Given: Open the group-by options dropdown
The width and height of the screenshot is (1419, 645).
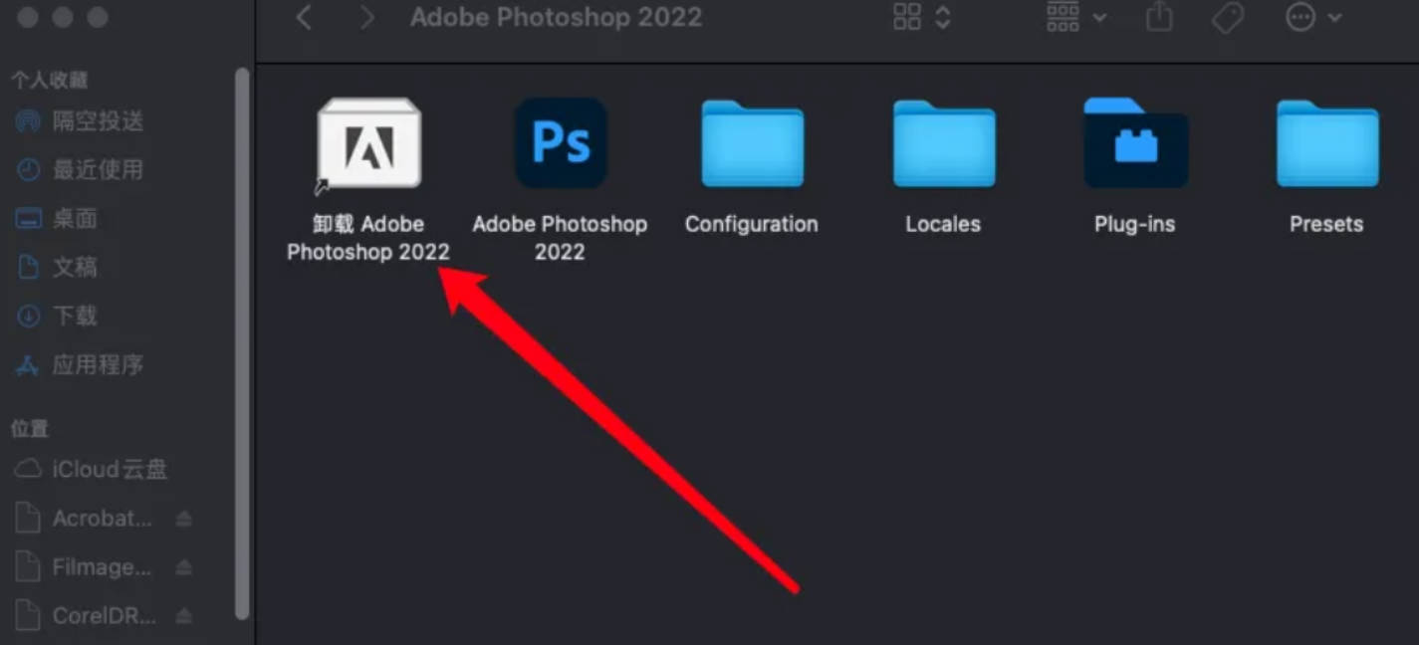Looking at the screenshot, I should (1076, 17).
